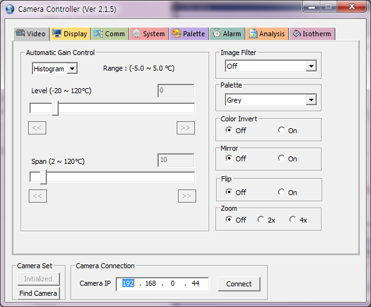Click the Level slider thumb
The height and width of the screenshot is (307, 371).
[55, 108]
